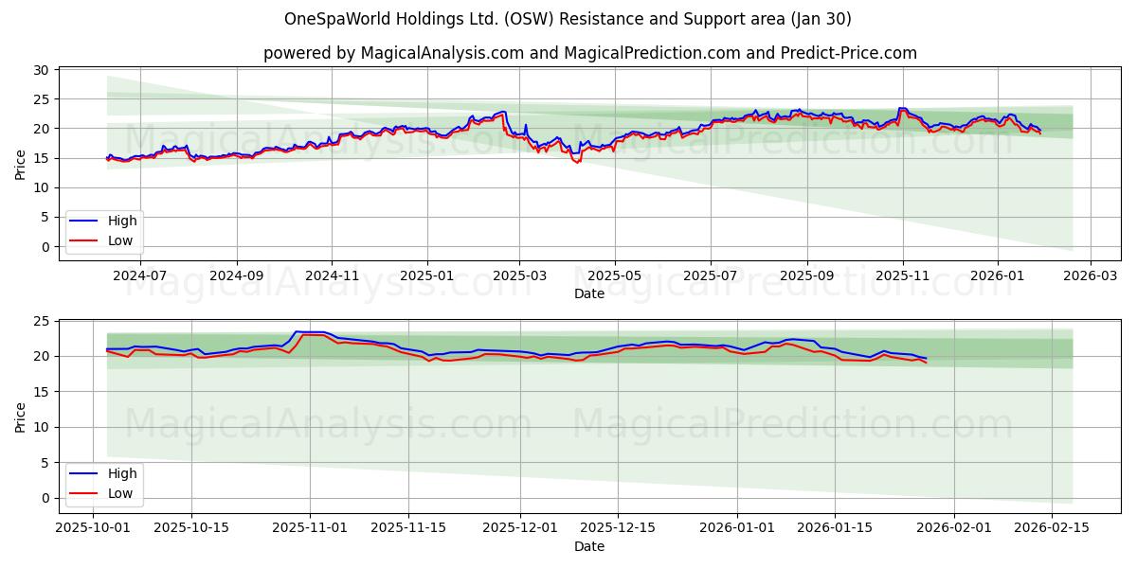Click the '2026-01-15' tick label in bottom chart
1137x568 pixels.
point(834,527)
